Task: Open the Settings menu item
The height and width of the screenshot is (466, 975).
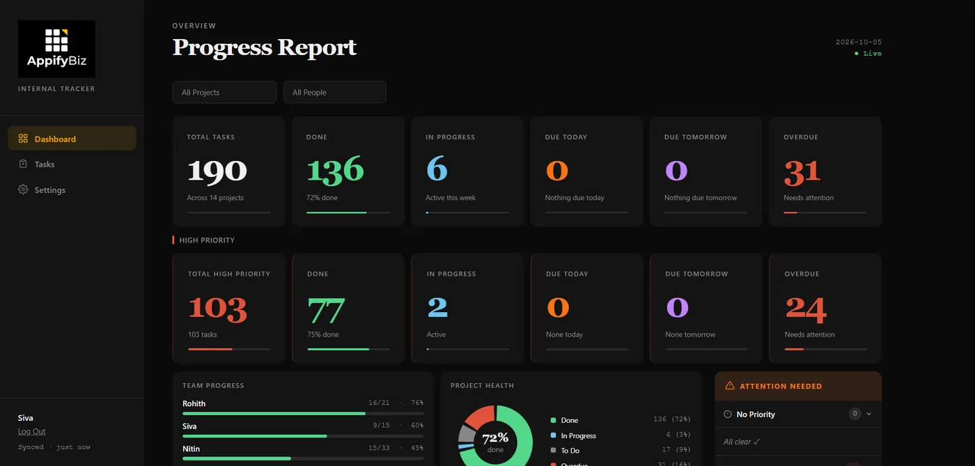Action: click(x=72, y=189)
